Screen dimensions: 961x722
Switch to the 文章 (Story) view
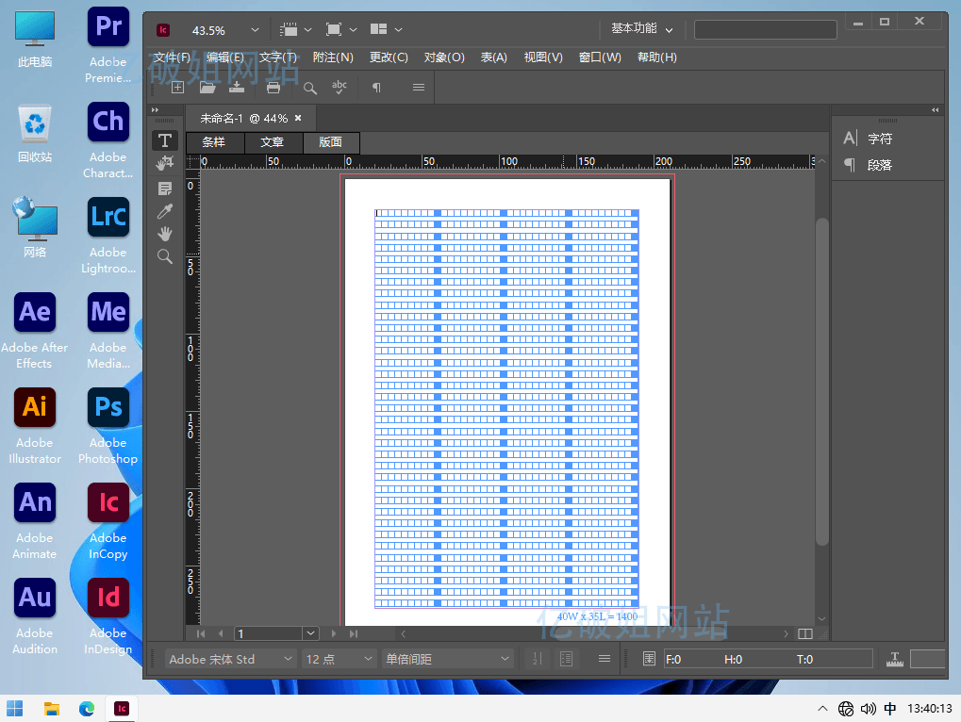coord(273,142)
